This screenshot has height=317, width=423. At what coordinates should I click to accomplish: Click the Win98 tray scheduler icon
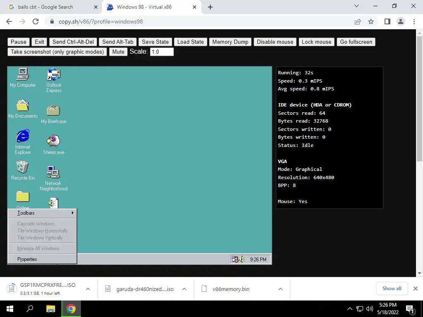tap(235, 259)
